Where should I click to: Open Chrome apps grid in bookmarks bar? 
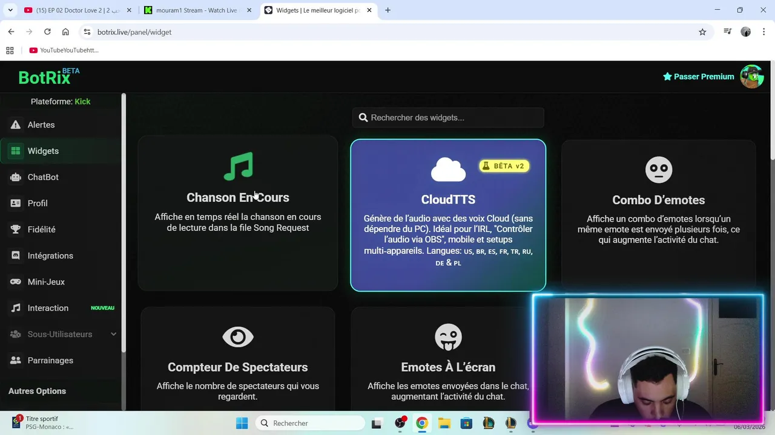(10, 50)
